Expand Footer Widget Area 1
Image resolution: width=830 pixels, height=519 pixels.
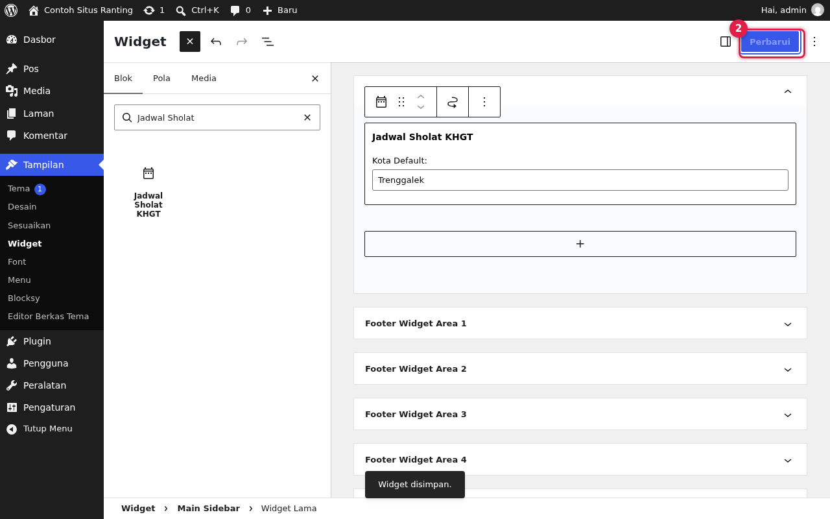click(580, 323)
